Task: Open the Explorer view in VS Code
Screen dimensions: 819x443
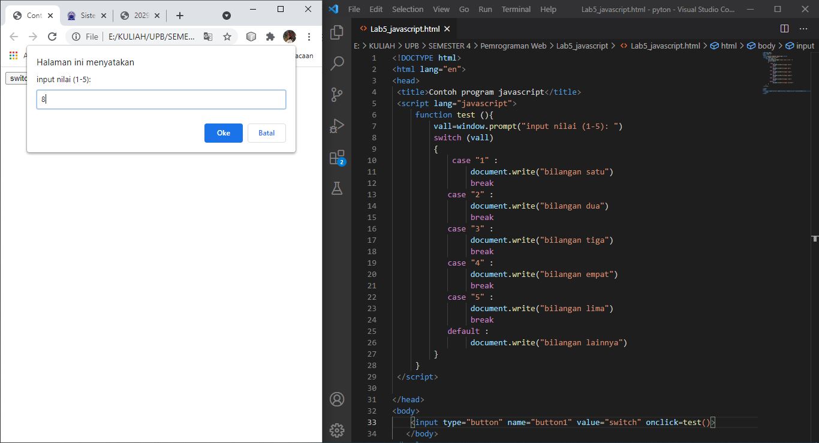Action: pos(336,33)
